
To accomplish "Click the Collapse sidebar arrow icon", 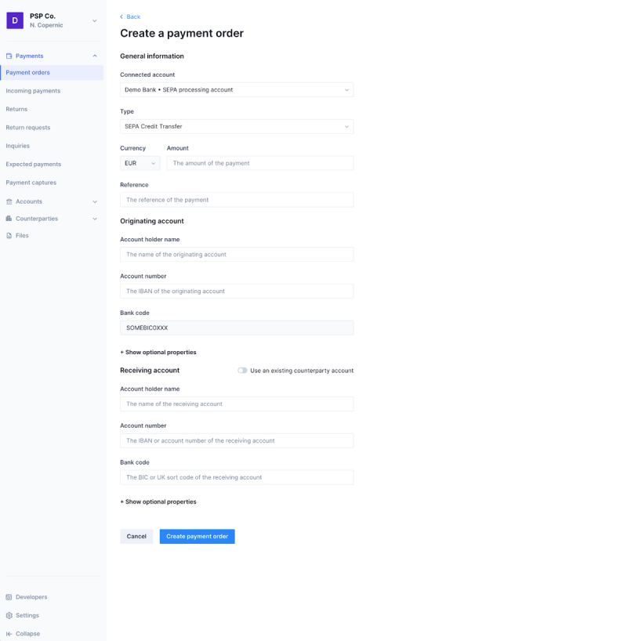I will pyautogui.click(x=9, y=634).
